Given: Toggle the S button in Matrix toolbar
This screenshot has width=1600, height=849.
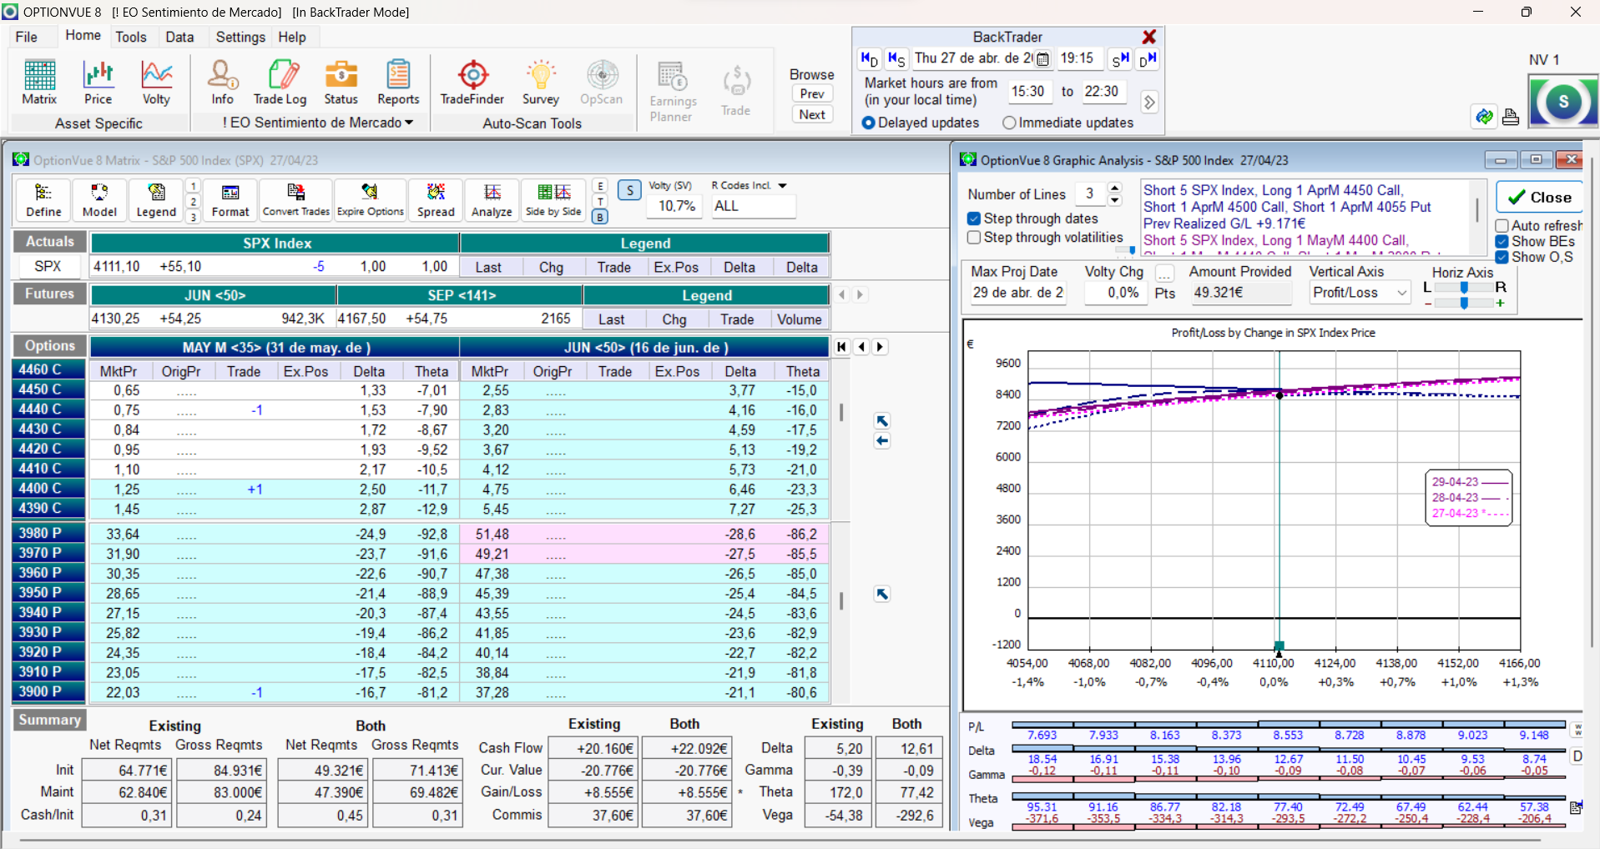Looking at the screenshot, I should pos(630,190).
